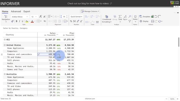This screenshot has width=180, height=101.
Task: Click the Cell phones 311.16 sales value
Action: 52,60
